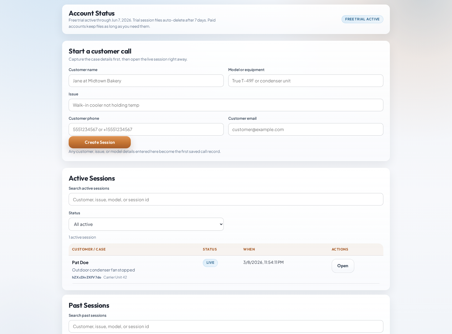Click the search past sessions box

[226, 326]
